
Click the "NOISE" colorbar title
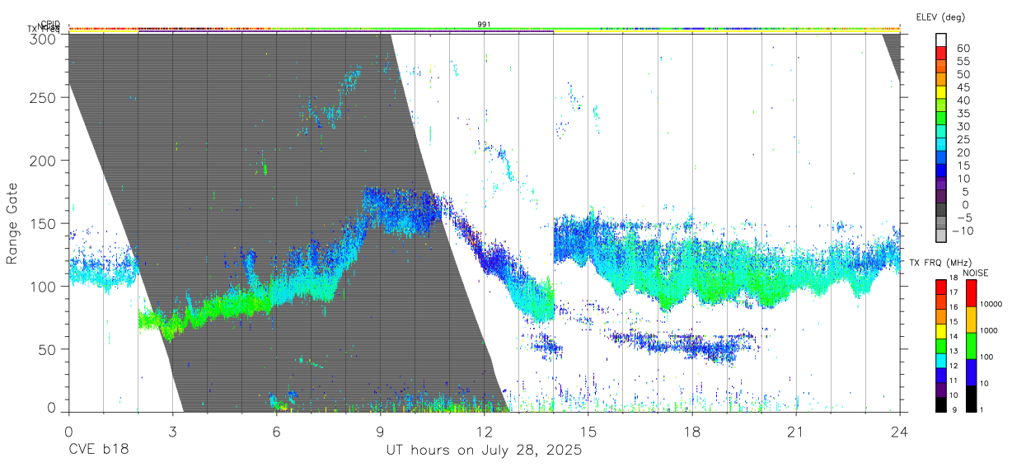975,272
